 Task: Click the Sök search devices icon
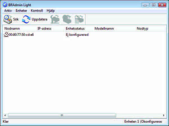point(8,19)
